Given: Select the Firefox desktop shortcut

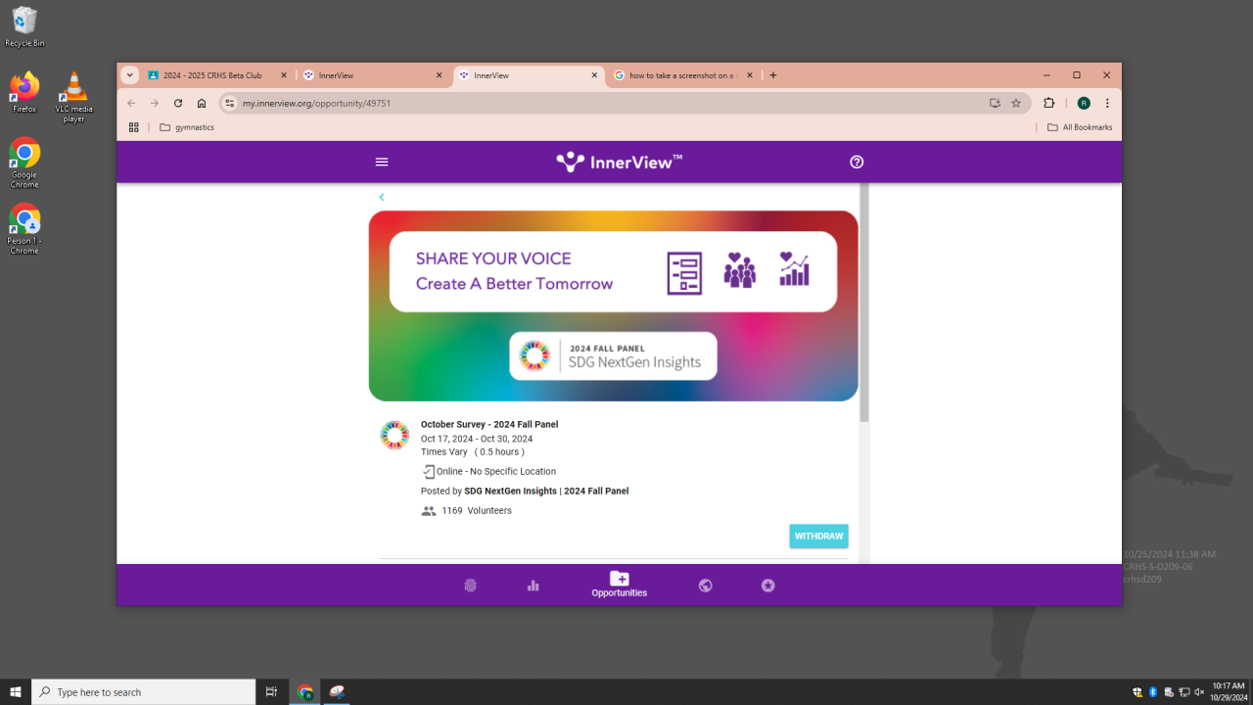Looking at the screenshot, I should click(x=24, y=93).
